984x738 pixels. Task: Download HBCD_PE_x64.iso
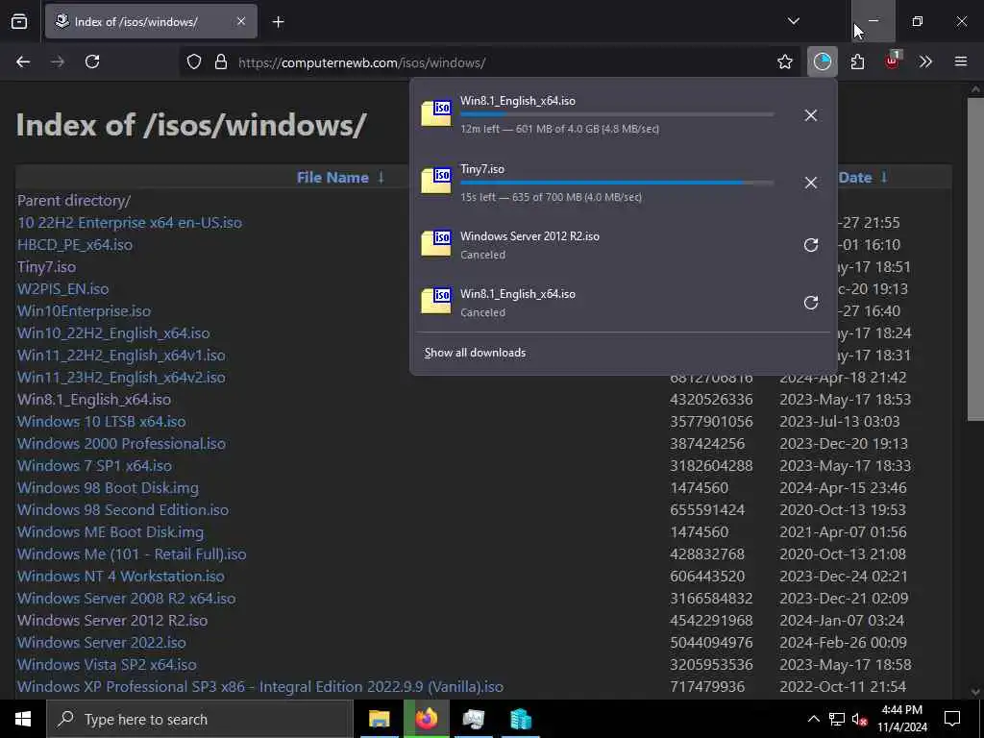[75, 245]
